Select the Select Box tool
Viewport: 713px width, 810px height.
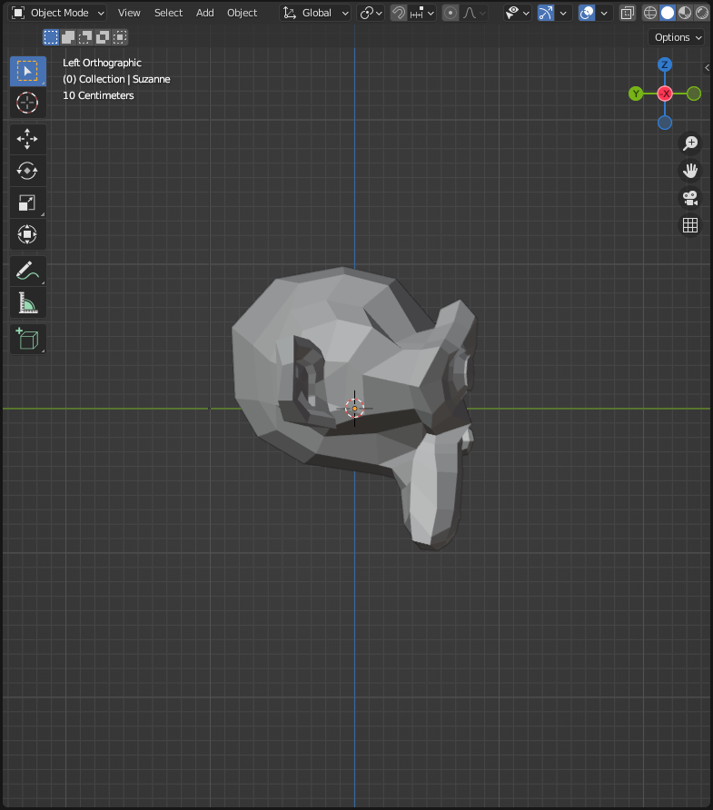pyautogui.click(x=28, y=71)
